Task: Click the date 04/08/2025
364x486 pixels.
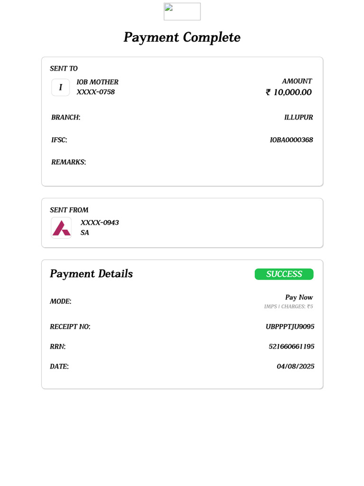Action: pos(296,366)
